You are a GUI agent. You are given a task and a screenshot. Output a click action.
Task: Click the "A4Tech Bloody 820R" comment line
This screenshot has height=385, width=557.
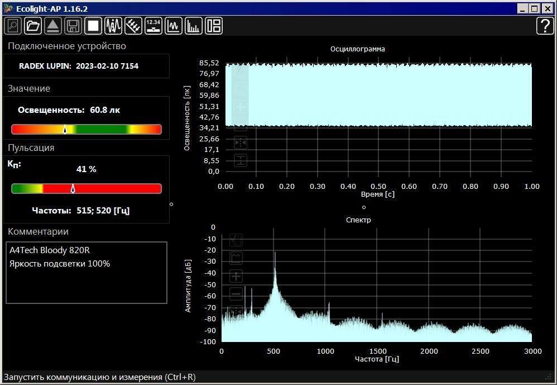49,250
